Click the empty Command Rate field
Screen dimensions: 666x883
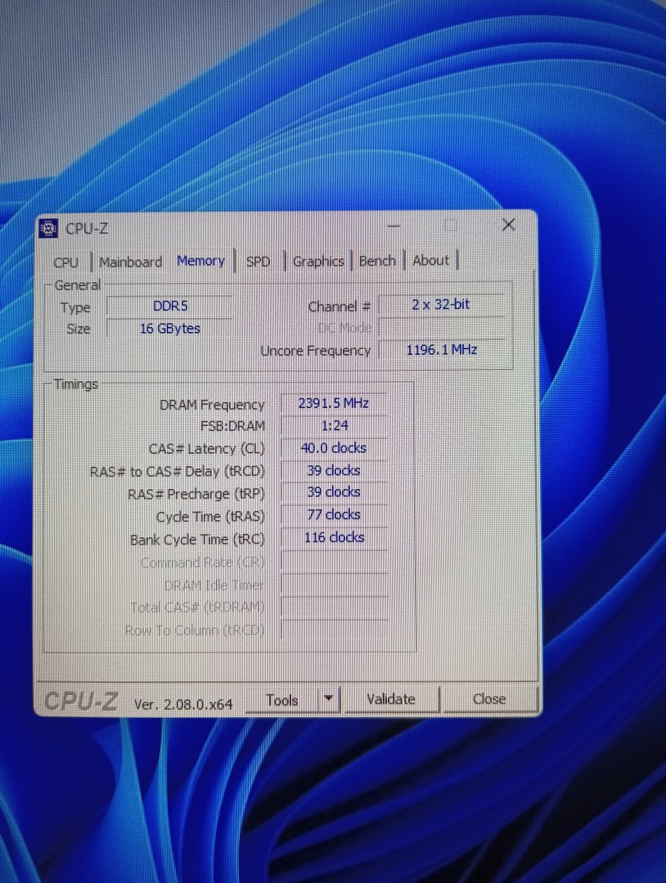click(334, 562)
